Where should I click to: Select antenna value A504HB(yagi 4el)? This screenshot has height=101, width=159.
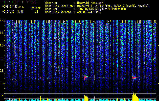tap(89, 12)
